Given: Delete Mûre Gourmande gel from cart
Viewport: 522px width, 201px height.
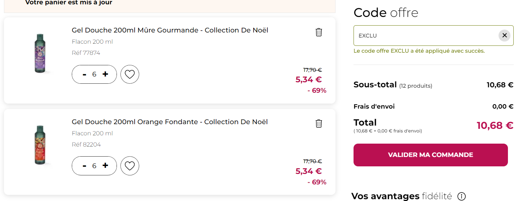Looking at the screenshot, I should pos(319,32).
